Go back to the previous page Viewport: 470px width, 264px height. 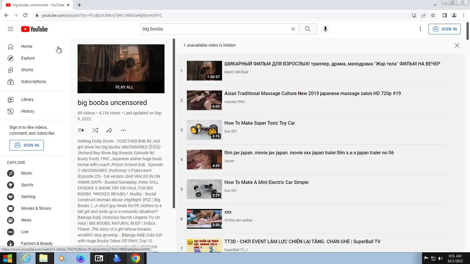point(6,15)
